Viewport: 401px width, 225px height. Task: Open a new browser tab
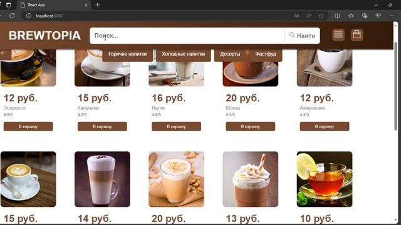point(98,5)
